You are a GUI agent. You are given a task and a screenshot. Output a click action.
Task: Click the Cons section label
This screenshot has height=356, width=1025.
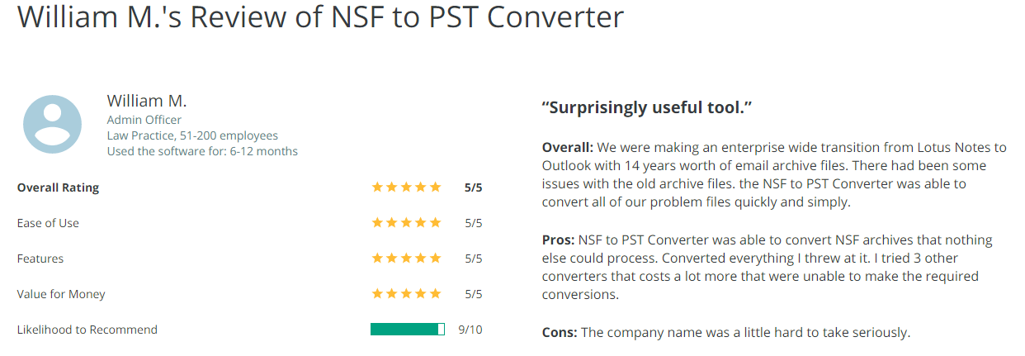click(560, 333)
